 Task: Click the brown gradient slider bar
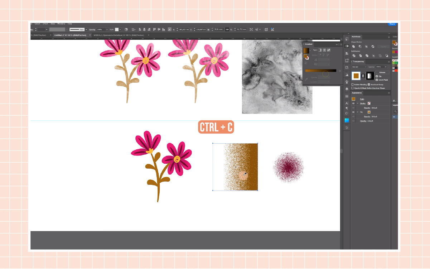(x=320, y=71)
